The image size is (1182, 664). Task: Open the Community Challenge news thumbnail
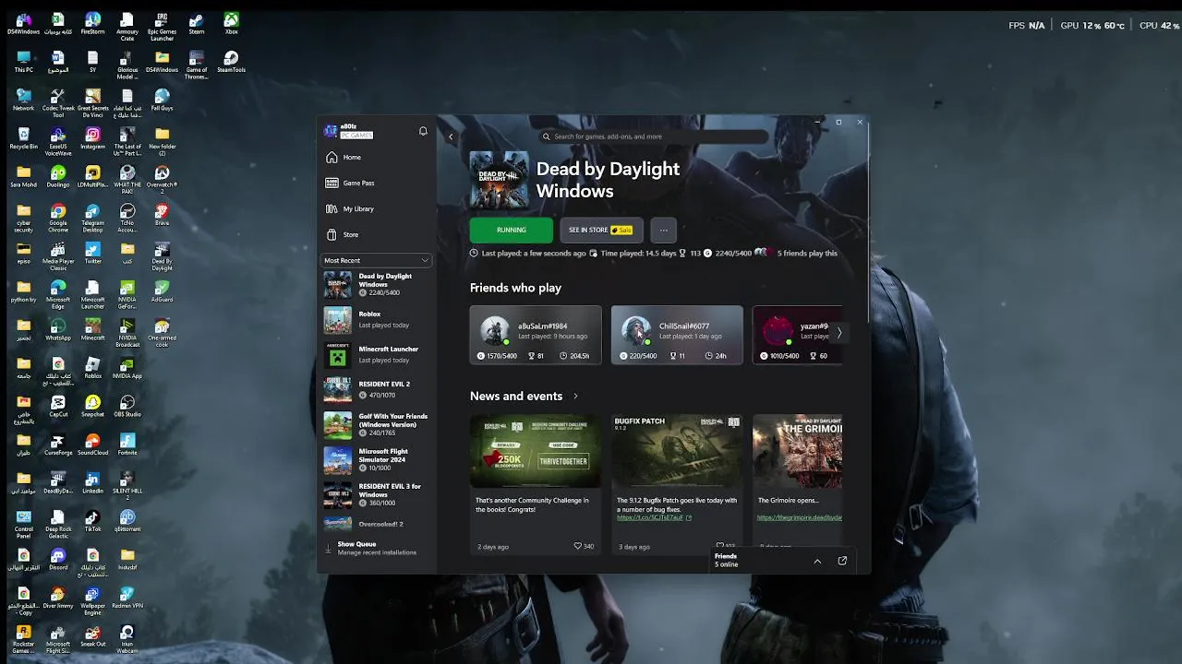coord(536,451)
